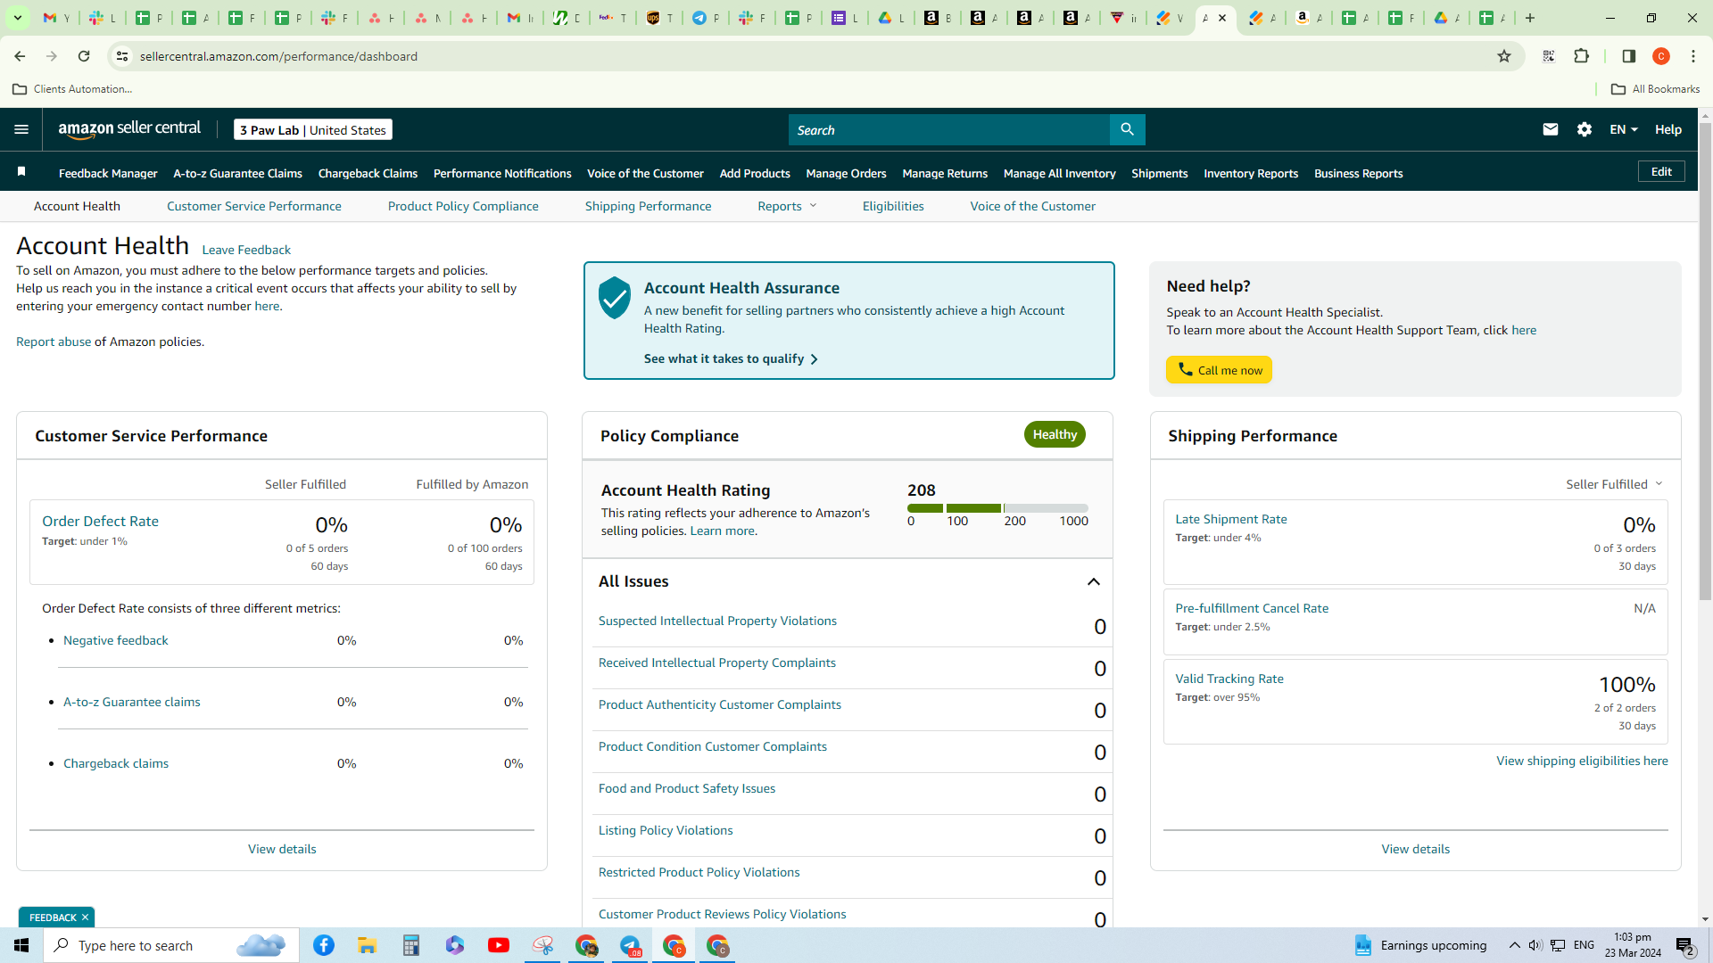Click the bookmark flag icon in nav bar
The height and width of the screenshot is (963, 1713).
21,171
